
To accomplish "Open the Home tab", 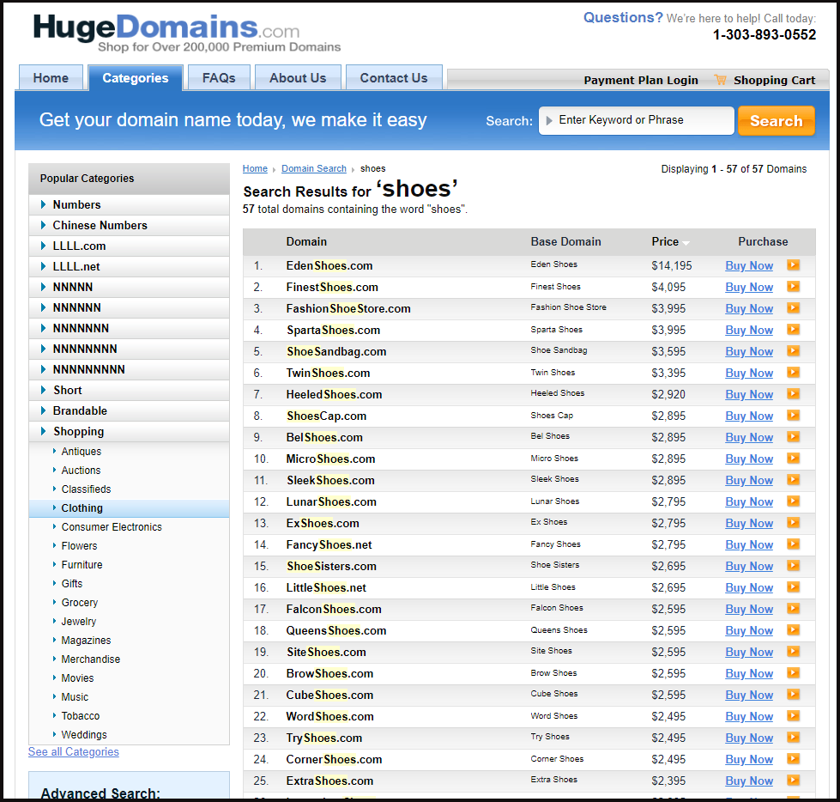I will coord(51,78).
